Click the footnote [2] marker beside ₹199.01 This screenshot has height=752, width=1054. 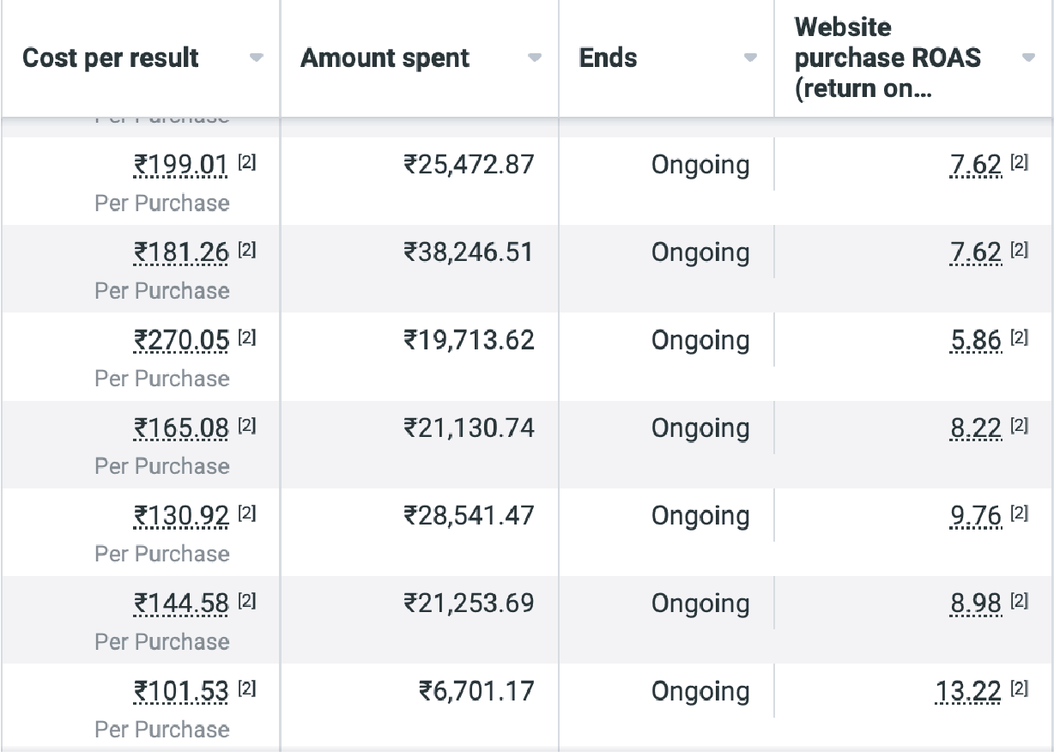[246, 161]
